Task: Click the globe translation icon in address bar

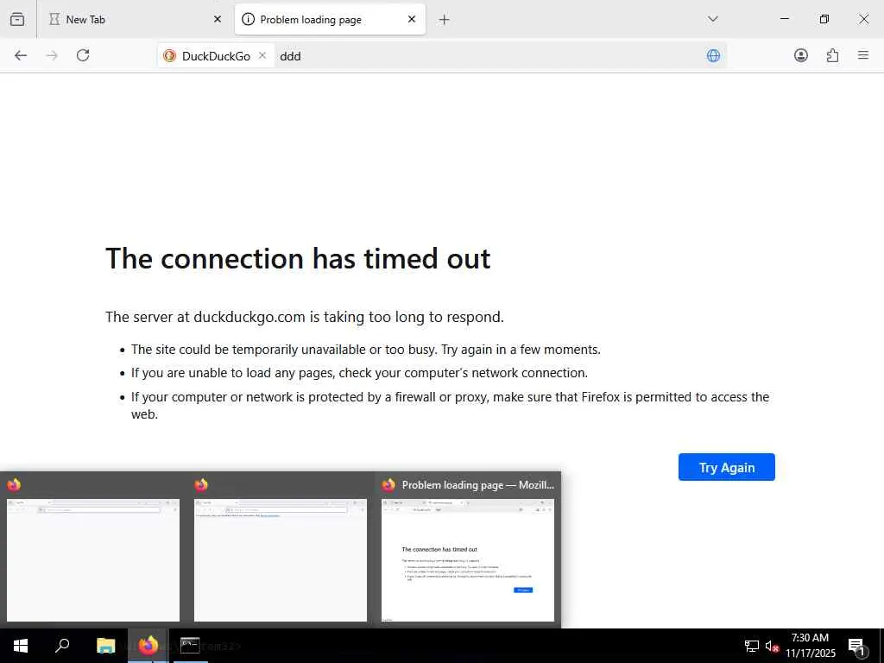Action: pyautogui.click(x=713, y=55)
